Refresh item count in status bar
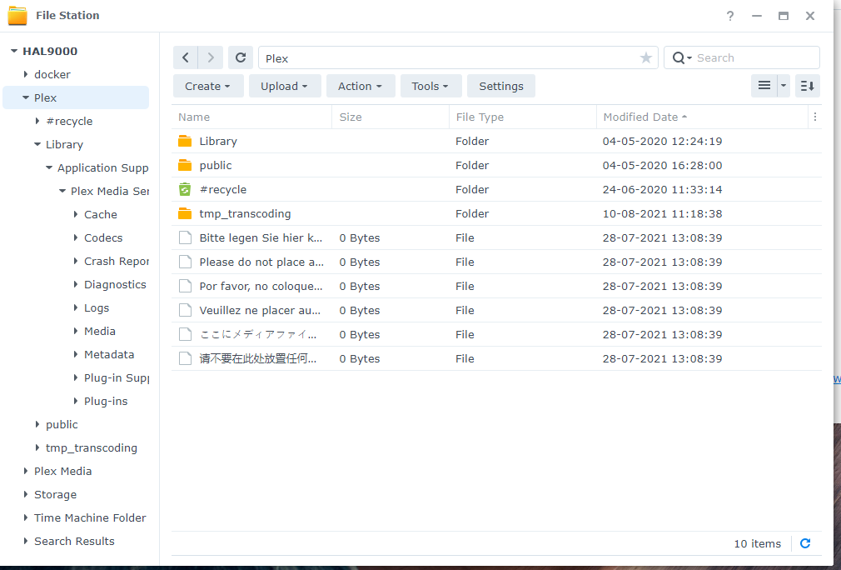Image resolution: width=841 pixels, height=570 pixels. coord(805,543)
